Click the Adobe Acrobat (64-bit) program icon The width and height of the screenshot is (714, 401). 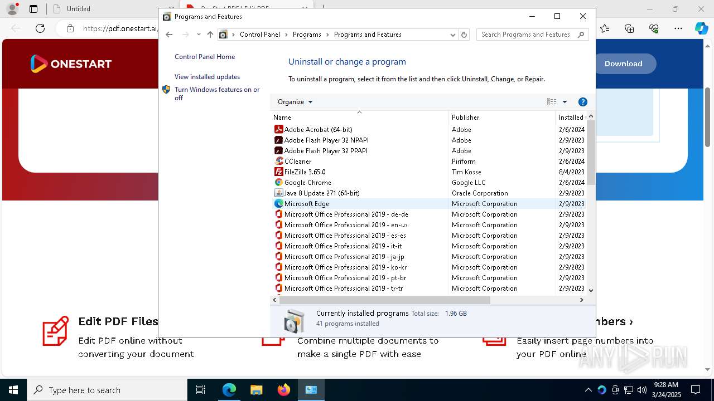(x=279, y=129)
